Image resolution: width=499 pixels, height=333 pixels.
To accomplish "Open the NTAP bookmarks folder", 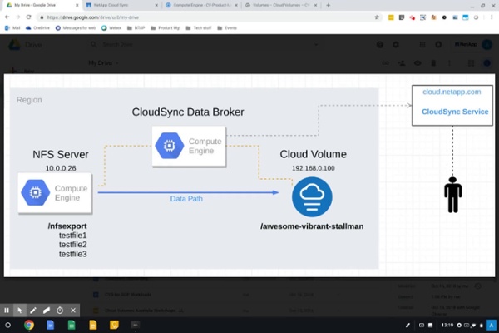I will click(x=136, y=28).
